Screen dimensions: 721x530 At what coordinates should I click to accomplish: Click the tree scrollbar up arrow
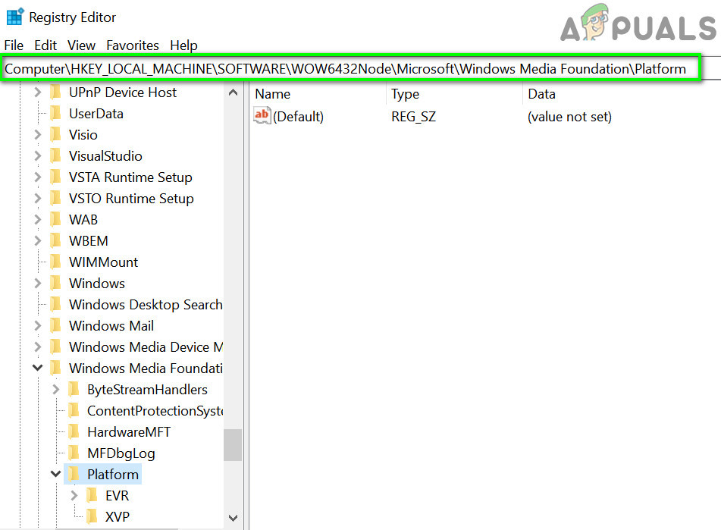click(x=233, y=93)
